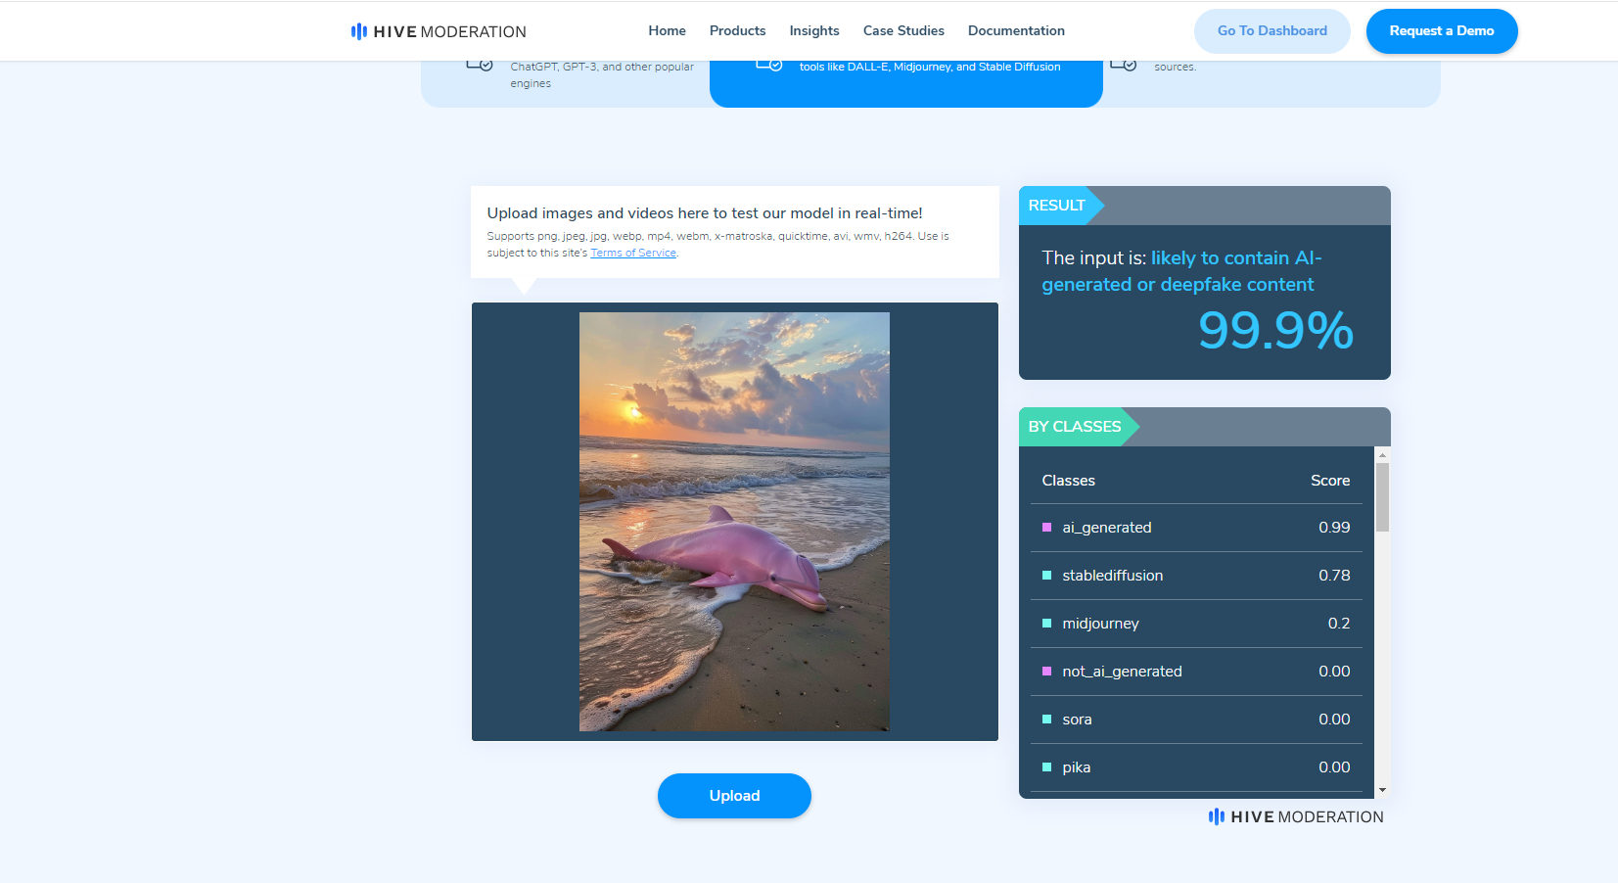Image resolution: width=1618 pixels, height=883 pixels.
Task: Click the text detection icon in left tab
Action: 479,65
